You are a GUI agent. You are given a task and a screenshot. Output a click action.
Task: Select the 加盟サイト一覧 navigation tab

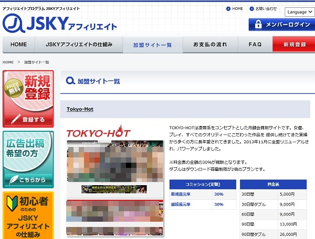tap(153, 45)
